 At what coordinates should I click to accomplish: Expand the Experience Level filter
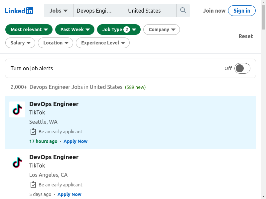[x=103, y=43]
